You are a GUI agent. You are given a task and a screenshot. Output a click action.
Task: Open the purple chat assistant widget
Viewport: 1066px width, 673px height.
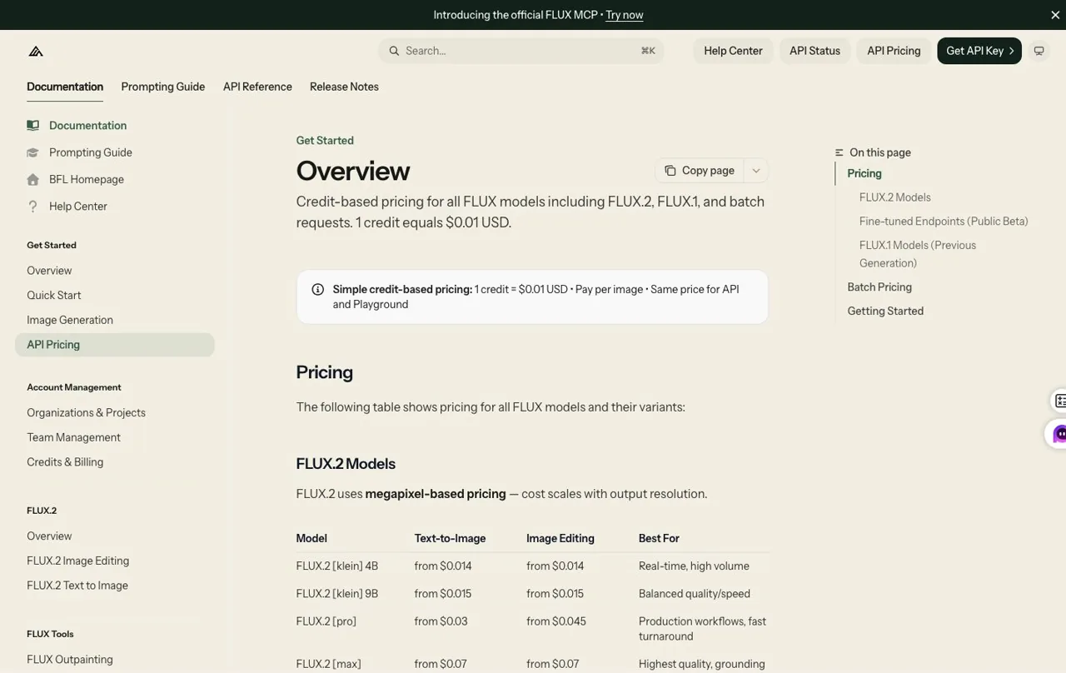1059,434
